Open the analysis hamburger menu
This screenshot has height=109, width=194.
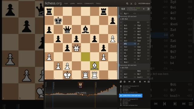click(149, 82)
